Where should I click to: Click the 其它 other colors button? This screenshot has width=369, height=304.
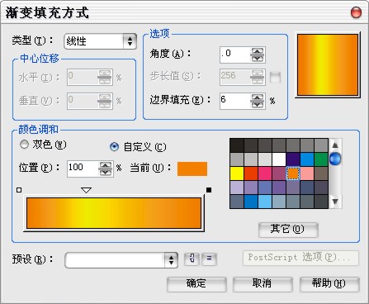point(288,230)
